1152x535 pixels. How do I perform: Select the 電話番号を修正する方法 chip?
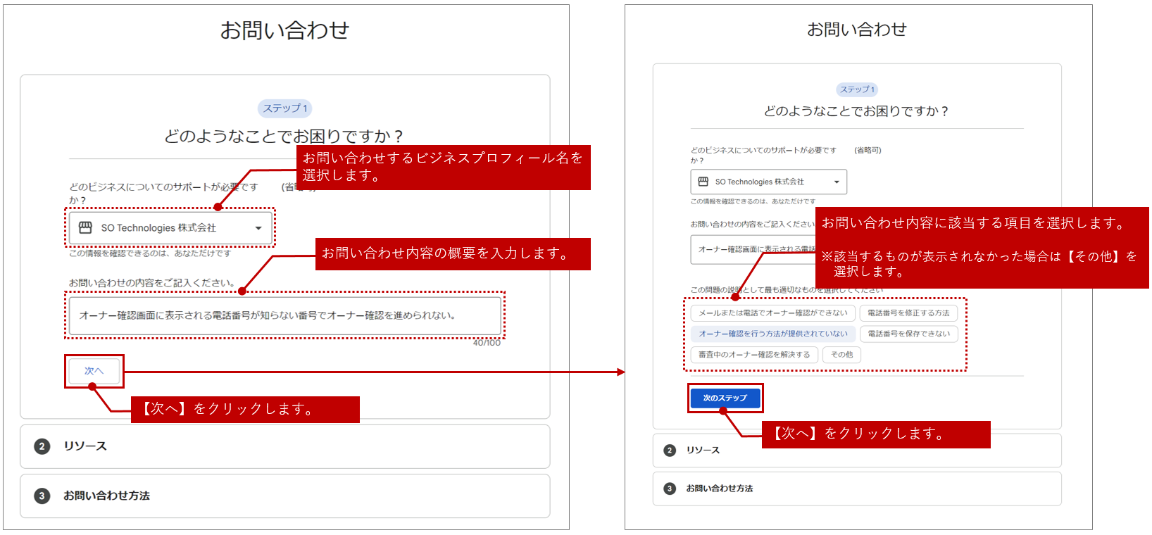coord(908,313)
